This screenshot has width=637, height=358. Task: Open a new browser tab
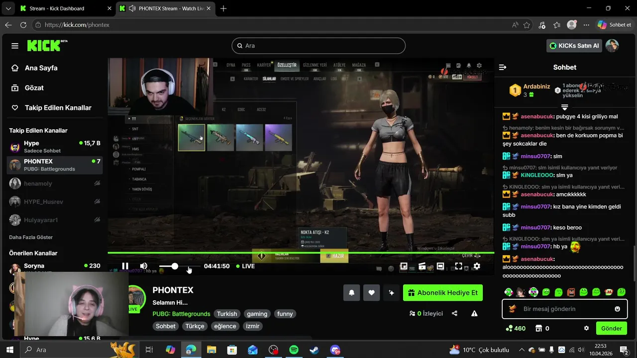coord(223,8)
